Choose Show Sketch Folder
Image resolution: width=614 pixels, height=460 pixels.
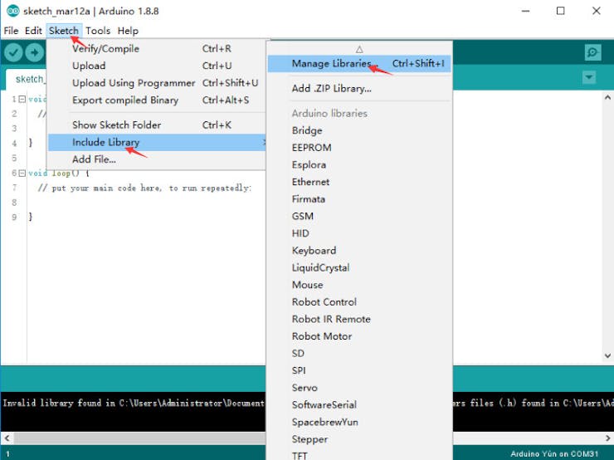point(157,125)
